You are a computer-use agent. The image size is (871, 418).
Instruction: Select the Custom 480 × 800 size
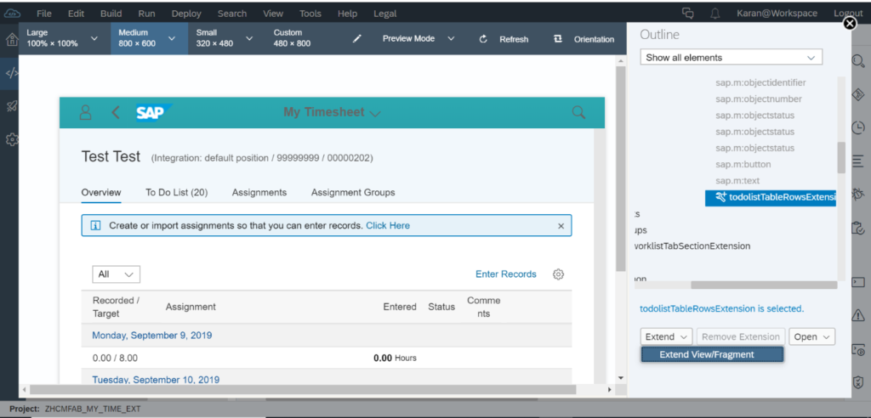click(292, 38)
